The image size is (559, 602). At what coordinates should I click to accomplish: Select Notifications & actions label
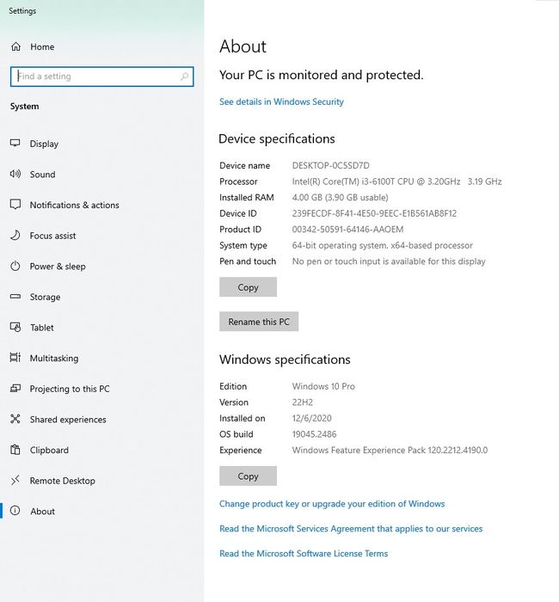click(75, 205)
